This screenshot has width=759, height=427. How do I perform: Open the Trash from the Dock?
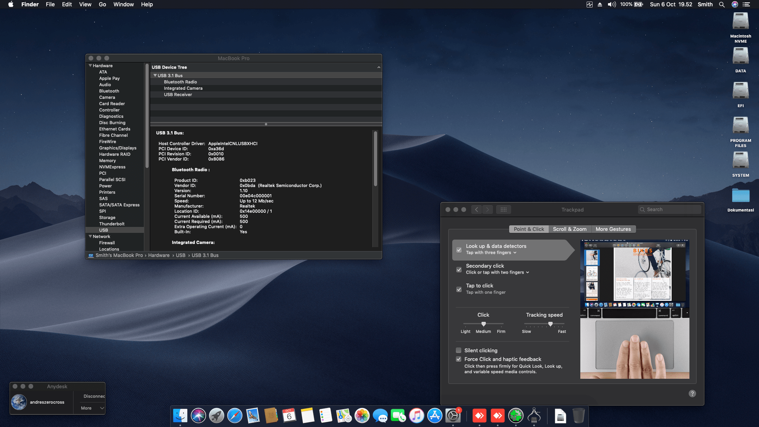pyautogui.click(x=579, y=416)
